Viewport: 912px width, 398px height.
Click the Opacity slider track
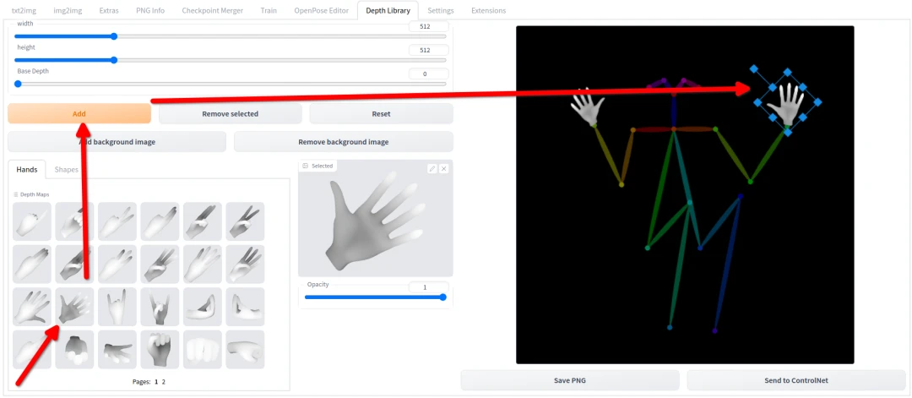point(375,297)
